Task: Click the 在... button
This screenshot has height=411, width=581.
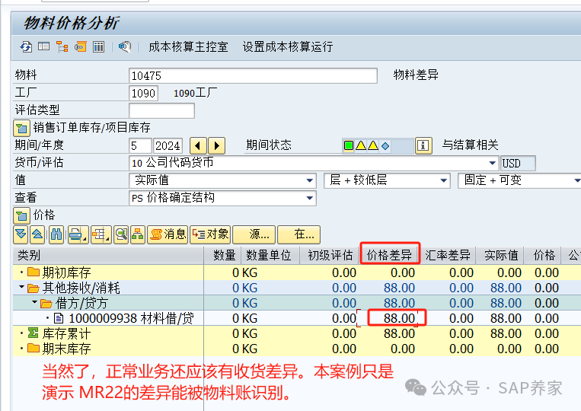Action: (298, 234)
